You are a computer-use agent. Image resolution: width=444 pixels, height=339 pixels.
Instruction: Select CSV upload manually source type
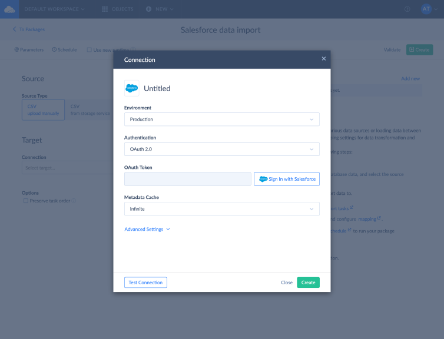[44, 110]
